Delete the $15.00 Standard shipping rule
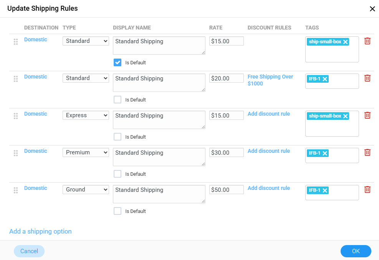Image resolution: width=379 pixels, height=260 pixels. (367, 41)
